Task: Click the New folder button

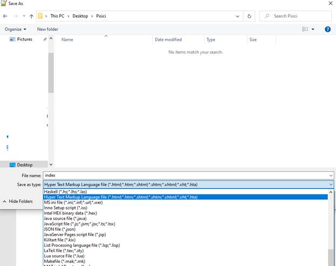Action: 47,29
